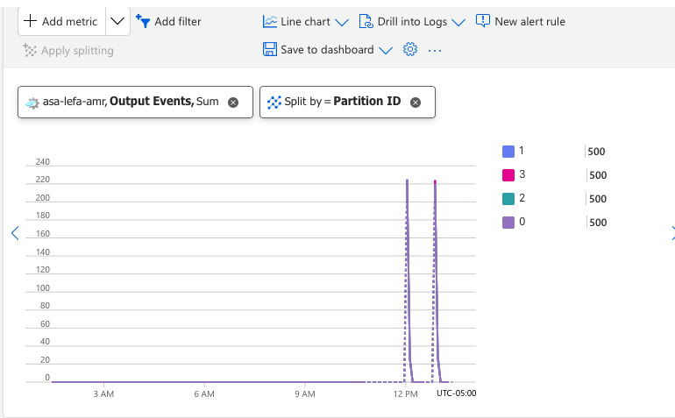Click the Add metric plus icon
Image resolution: width=675 pixels, height=418 pixels.
[x=30, y=21]
